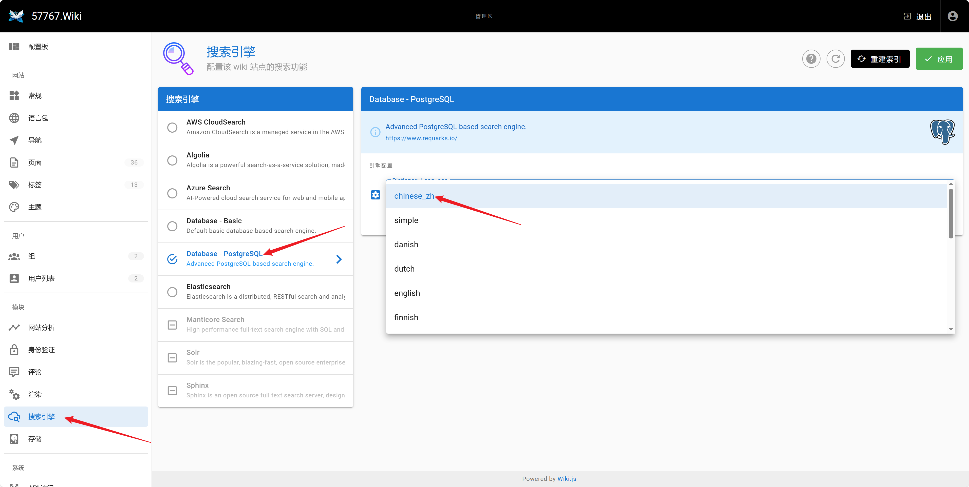The image size is (969, 487).
Task: Click the exit icon beside 退出
Action: pyautogui.click(x=907, y=16)
